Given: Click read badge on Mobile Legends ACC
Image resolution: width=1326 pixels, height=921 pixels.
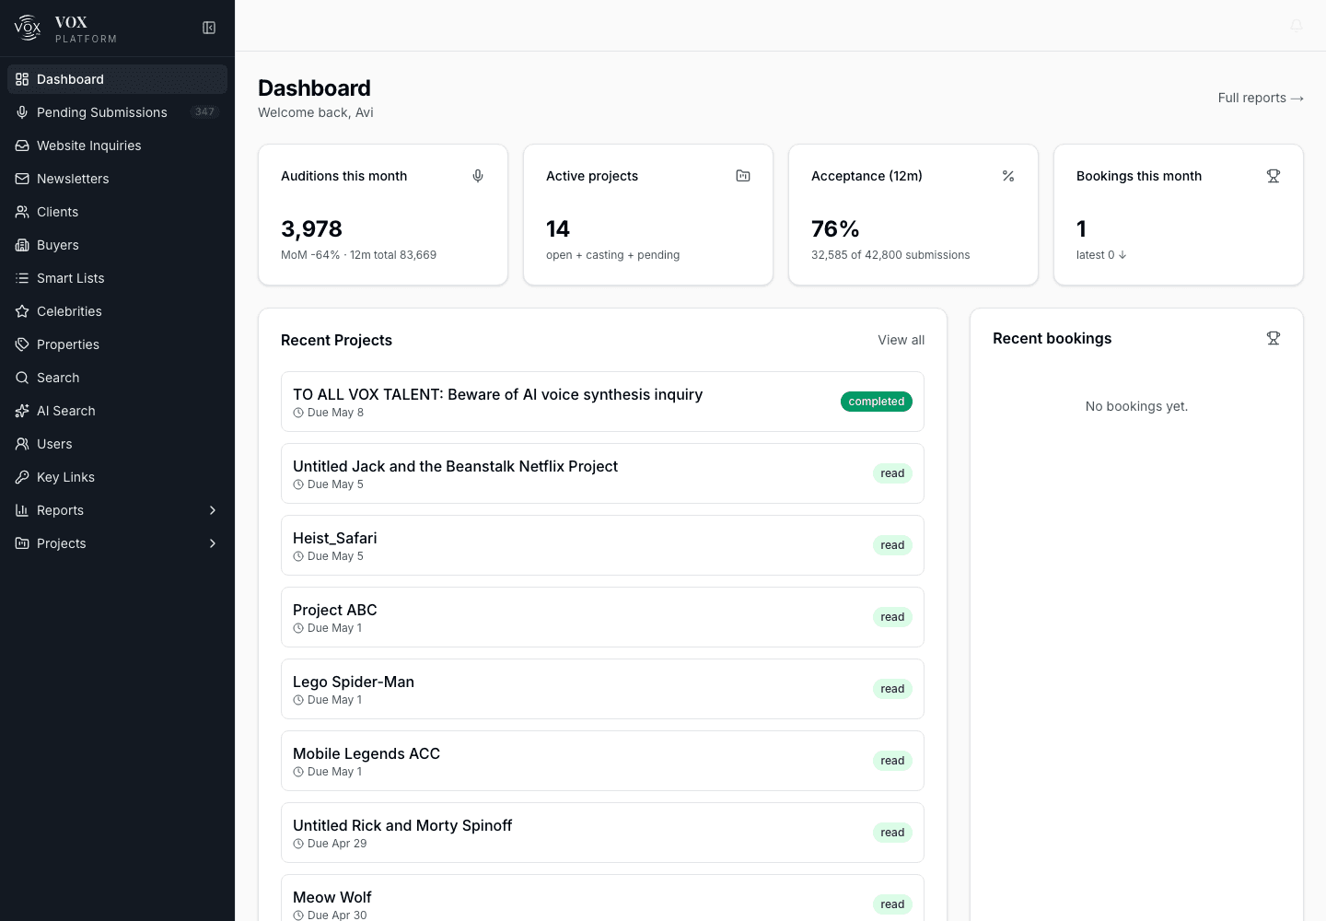Looking at the screenshot, I should [892, 761].
